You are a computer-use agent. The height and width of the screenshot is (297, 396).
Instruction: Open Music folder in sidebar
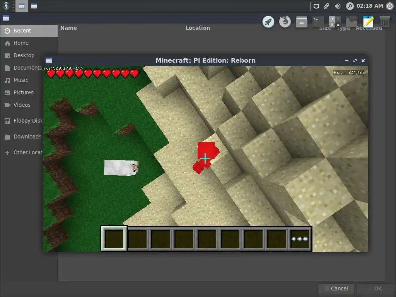(x=22, y=80)
